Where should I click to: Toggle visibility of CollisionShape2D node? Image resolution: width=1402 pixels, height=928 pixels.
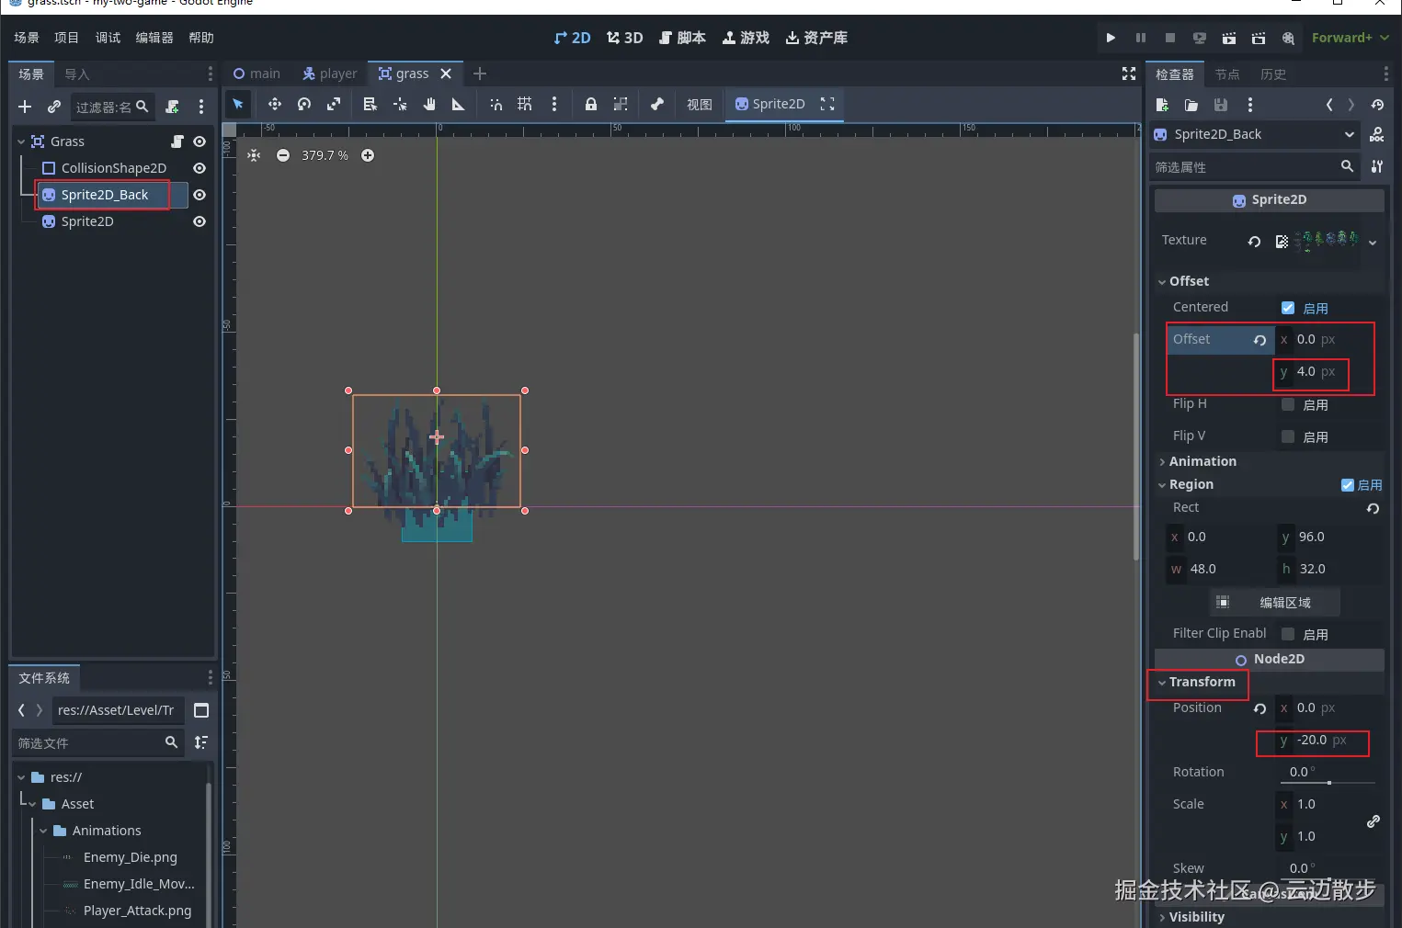tap(199, 168)
